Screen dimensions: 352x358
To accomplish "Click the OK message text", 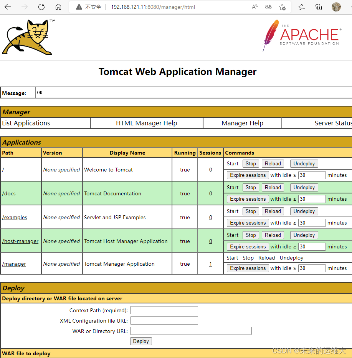I will [x=40, y=93].
